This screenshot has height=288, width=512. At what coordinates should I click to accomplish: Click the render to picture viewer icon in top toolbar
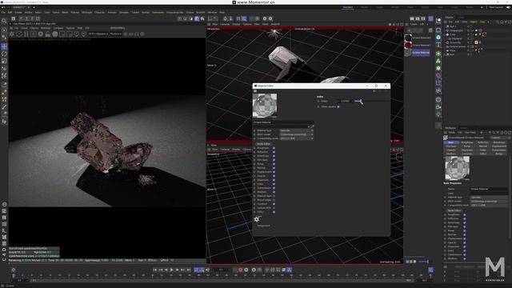pos(418,19)
